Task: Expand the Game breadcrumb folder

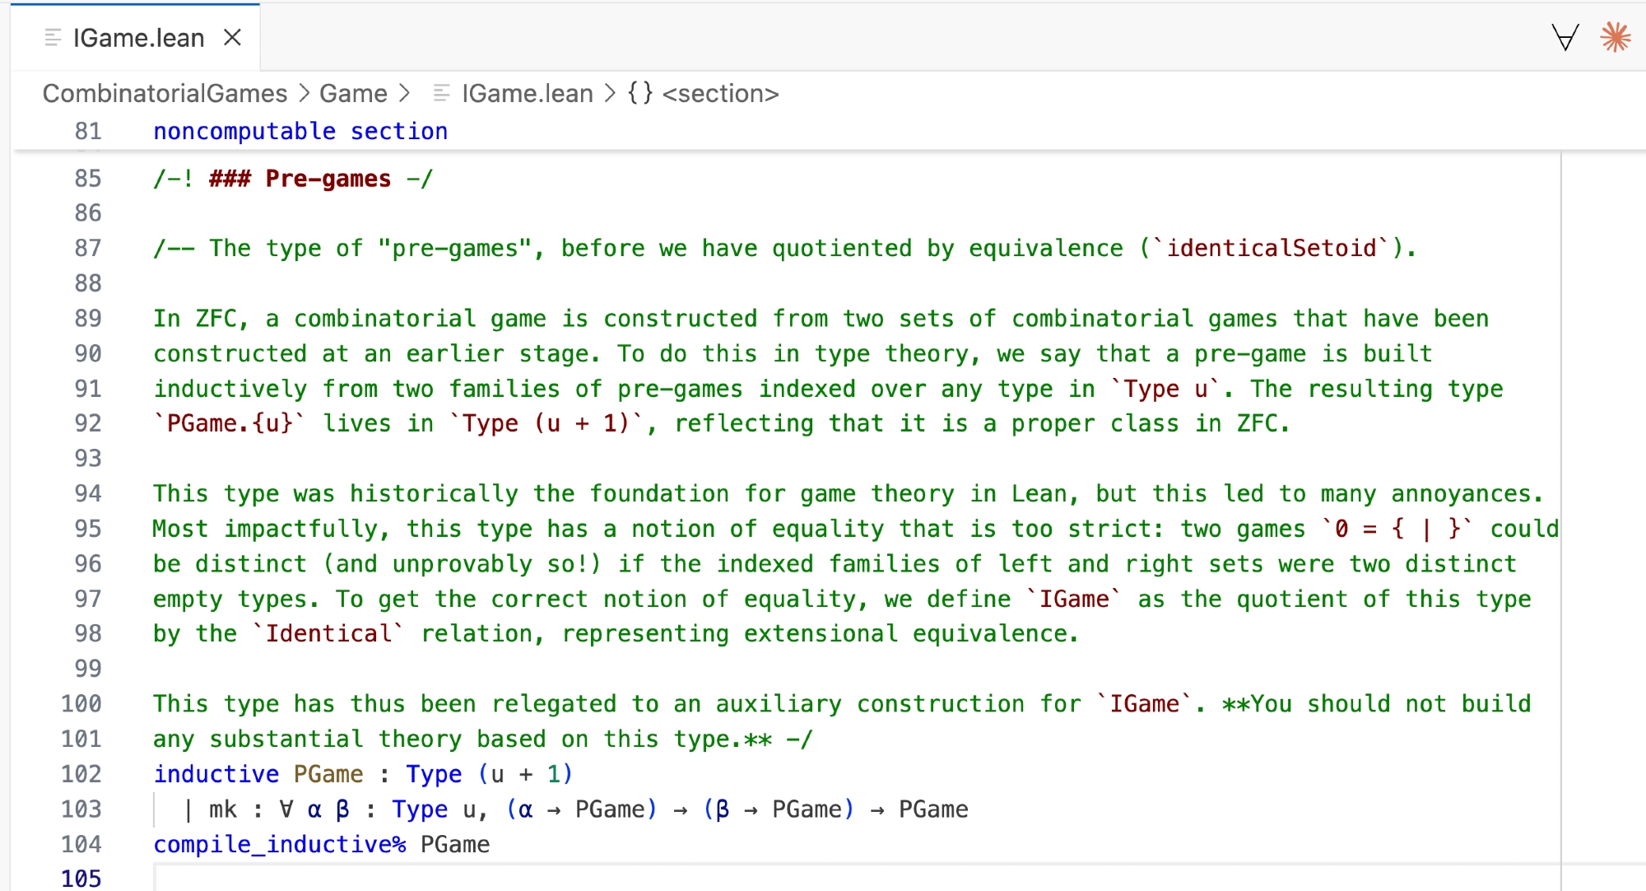Action: [353, 94]
